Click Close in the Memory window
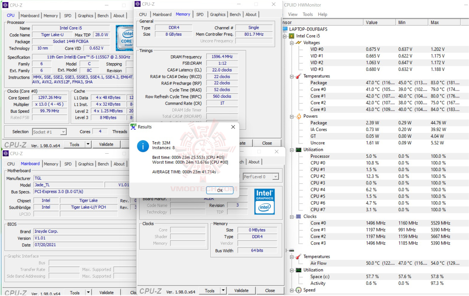469x296 pixels. point(267,143)
